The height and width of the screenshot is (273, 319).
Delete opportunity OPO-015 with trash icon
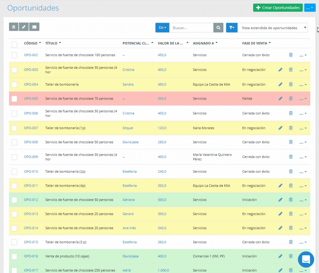pos(291,242)
